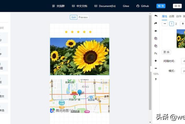Open the Github link text

pyautogui.click(x=145, y=6)
